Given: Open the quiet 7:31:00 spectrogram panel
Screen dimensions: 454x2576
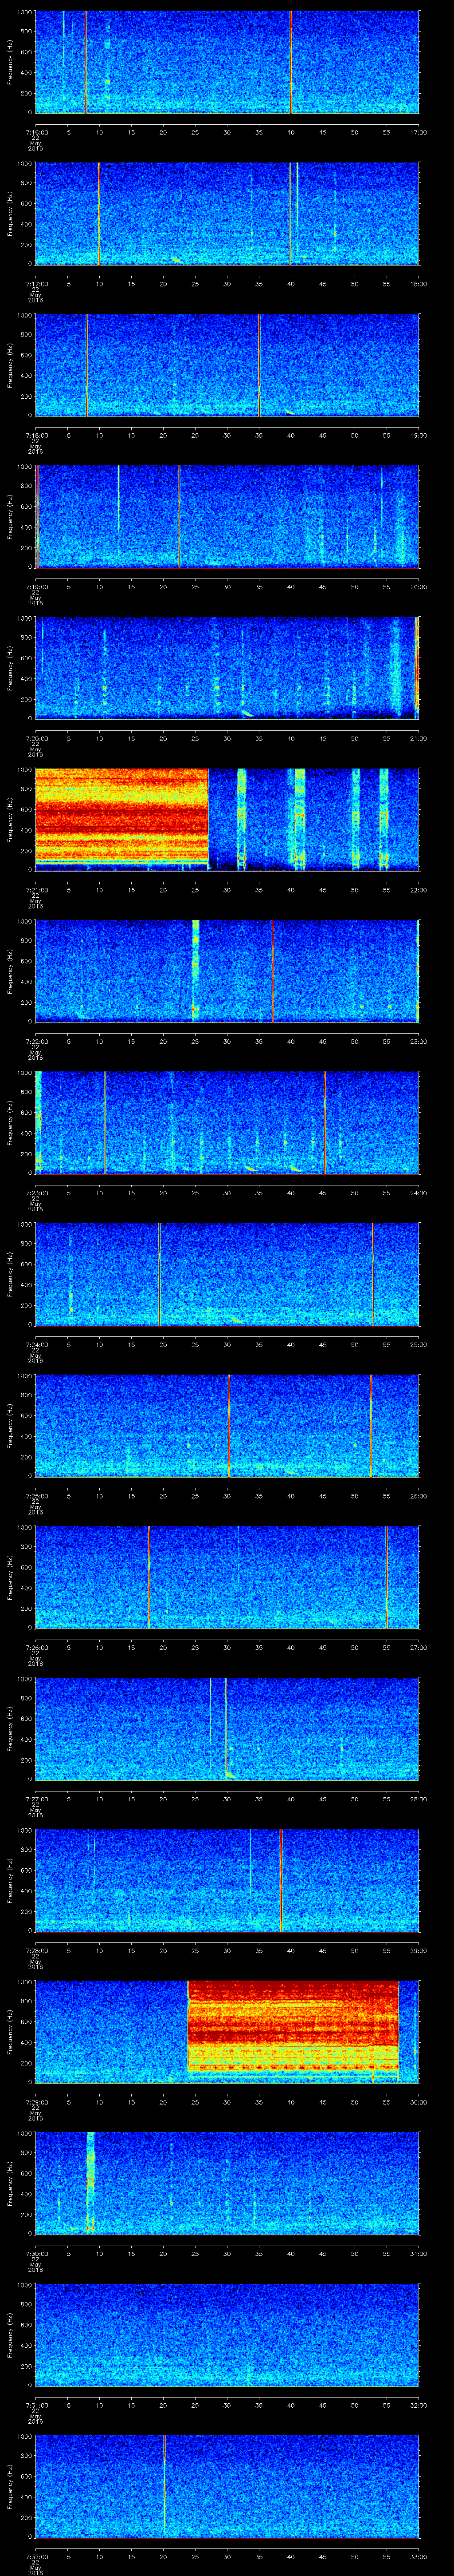Looking at the screenshot, I should coord(227,2335).
